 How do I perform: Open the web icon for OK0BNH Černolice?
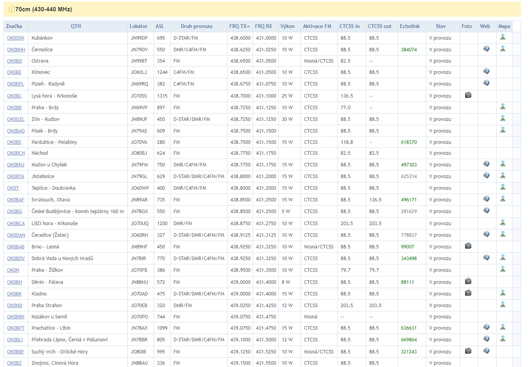coord(486,49)
